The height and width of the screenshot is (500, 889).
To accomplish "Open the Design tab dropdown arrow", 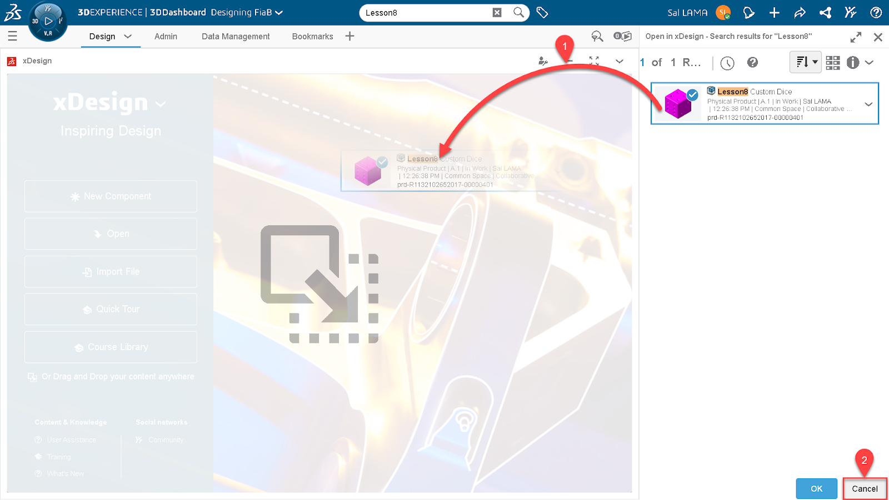I will point(128,36).
